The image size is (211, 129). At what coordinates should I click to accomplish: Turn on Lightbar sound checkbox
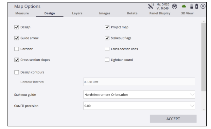107,60
